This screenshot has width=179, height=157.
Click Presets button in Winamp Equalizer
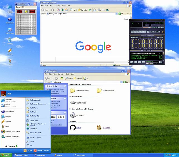coord(160,37)
